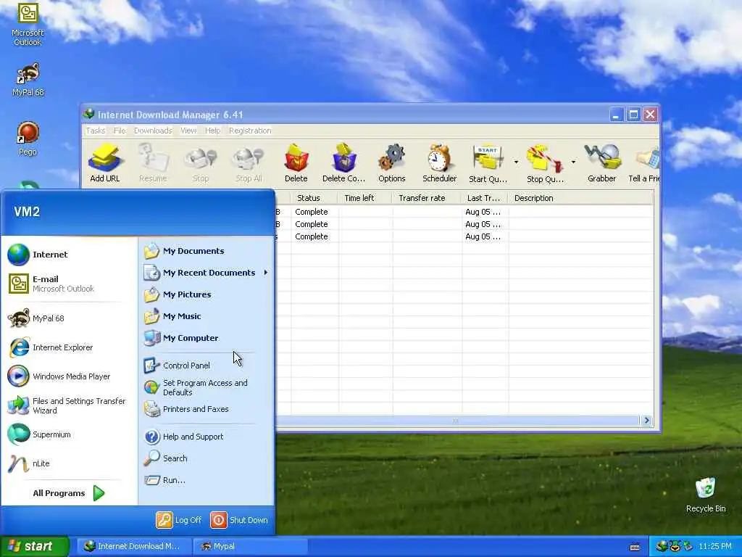742x557 pixels.
Task: Open the File menu in IDM
Action: [120, 131]
